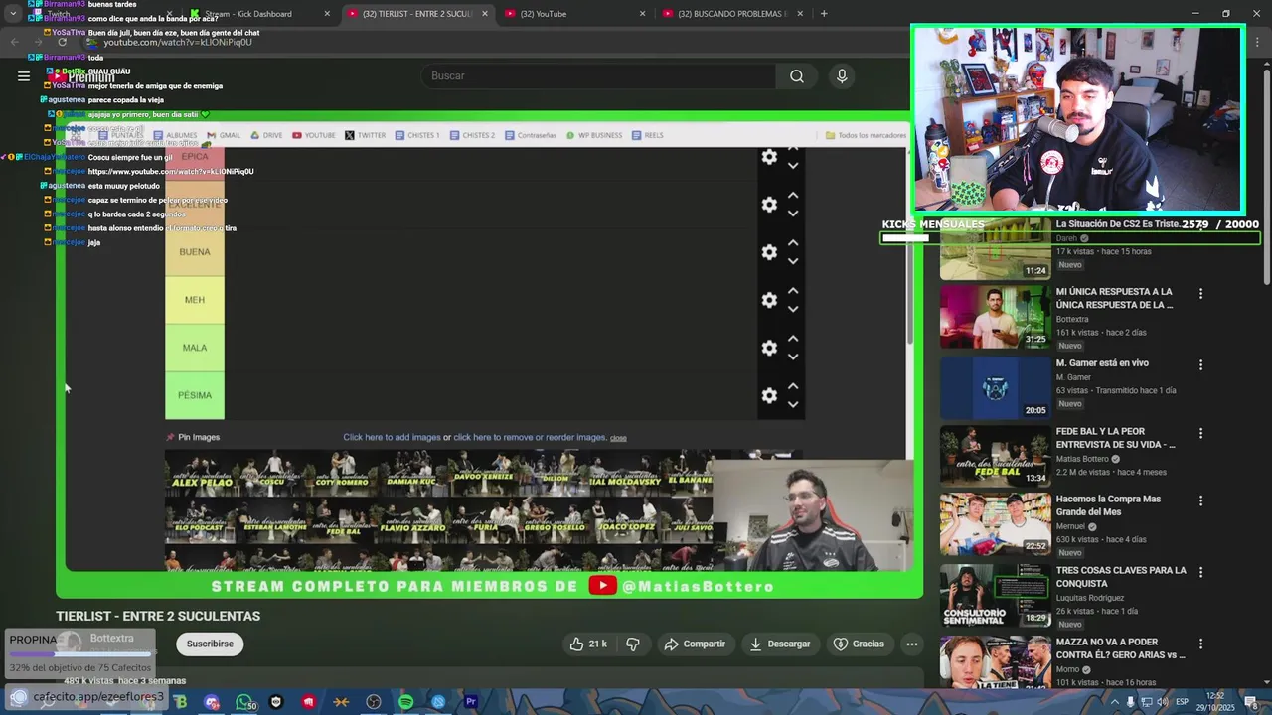The image size is (1272, 715).
Task: Open options menu for TRES COSAS CLAVES video
Action: [1200, 573]
